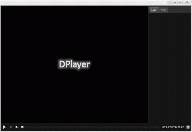The image size is (192, 132).
Task: Switch to the 本地 tab
Action: pos(163,10)
